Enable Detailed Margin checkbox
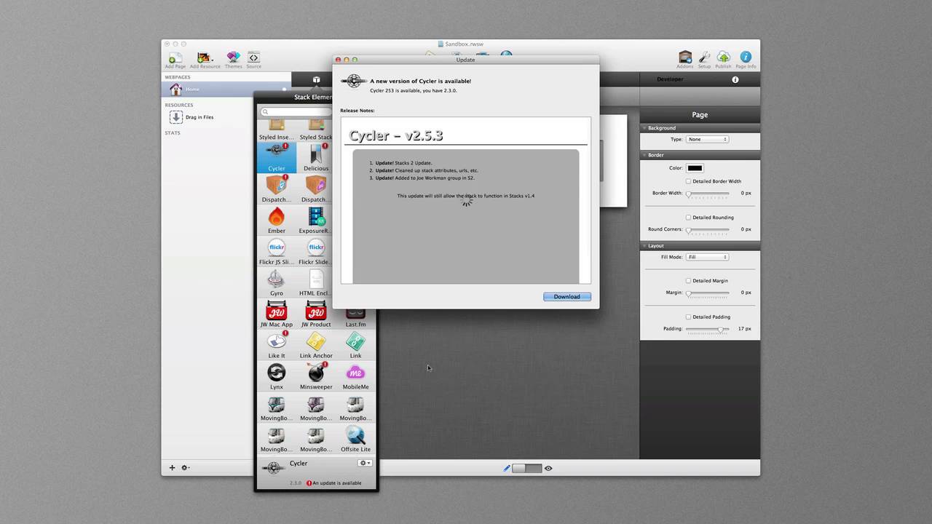 pos(688,281)
